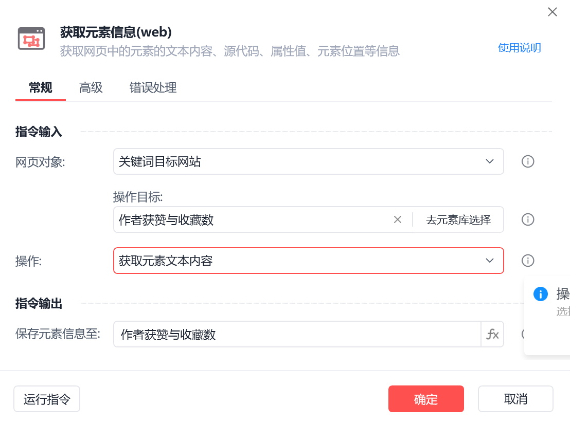This screenshot has width=570, height=424.
Task: Click the info icon beside 操作 dropdown
Action: coord(527,260)
